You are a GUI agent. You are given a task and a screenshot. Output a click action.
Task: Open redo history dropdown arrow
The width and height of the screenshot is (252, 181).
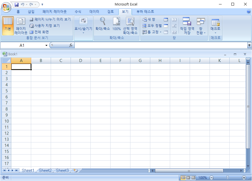(35, 4)
